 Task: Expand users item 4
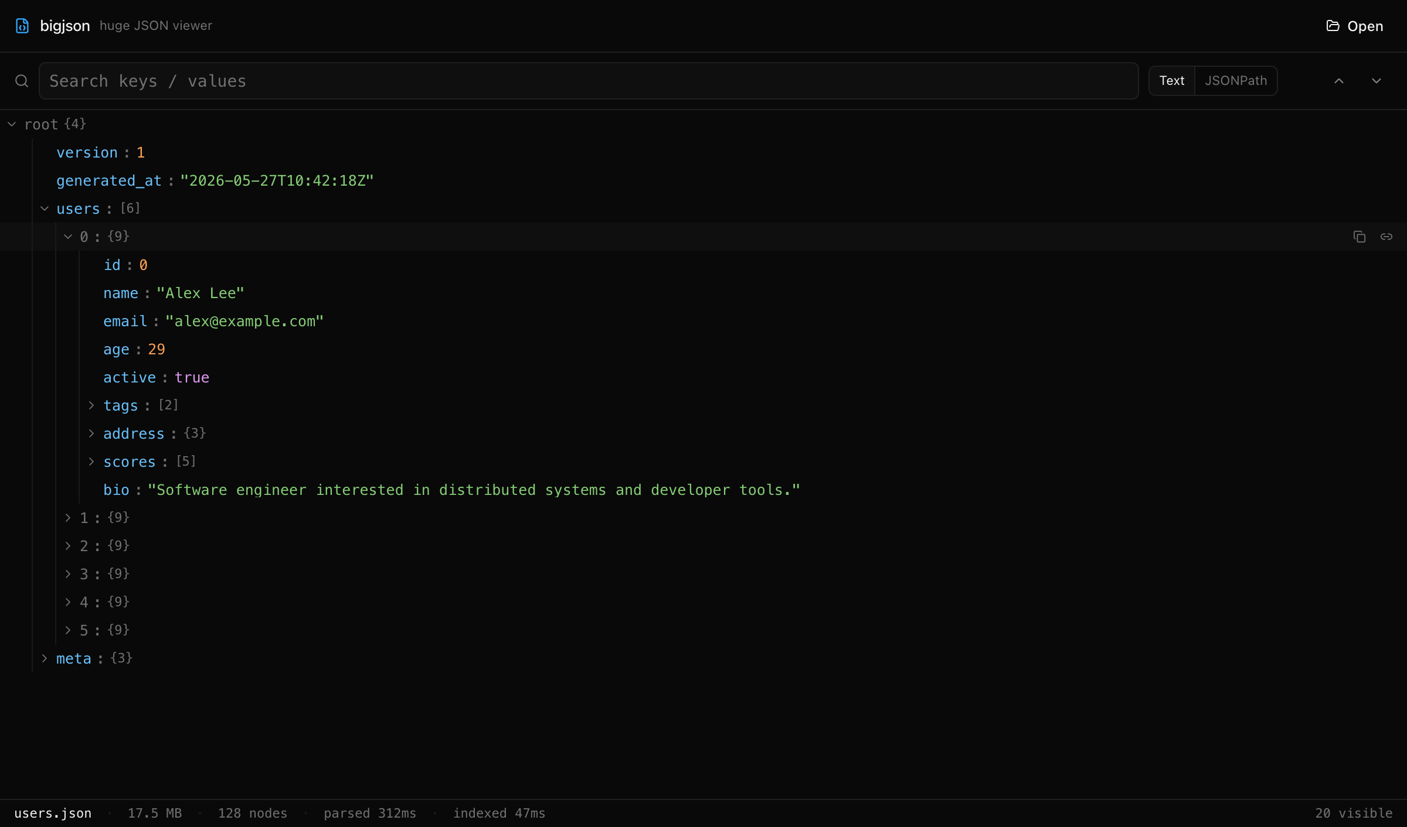68,602
